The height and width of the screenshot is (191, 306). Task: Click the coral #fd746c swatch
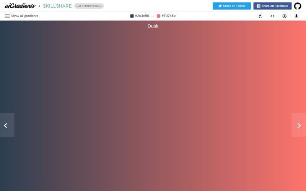[x=158, y=16]
